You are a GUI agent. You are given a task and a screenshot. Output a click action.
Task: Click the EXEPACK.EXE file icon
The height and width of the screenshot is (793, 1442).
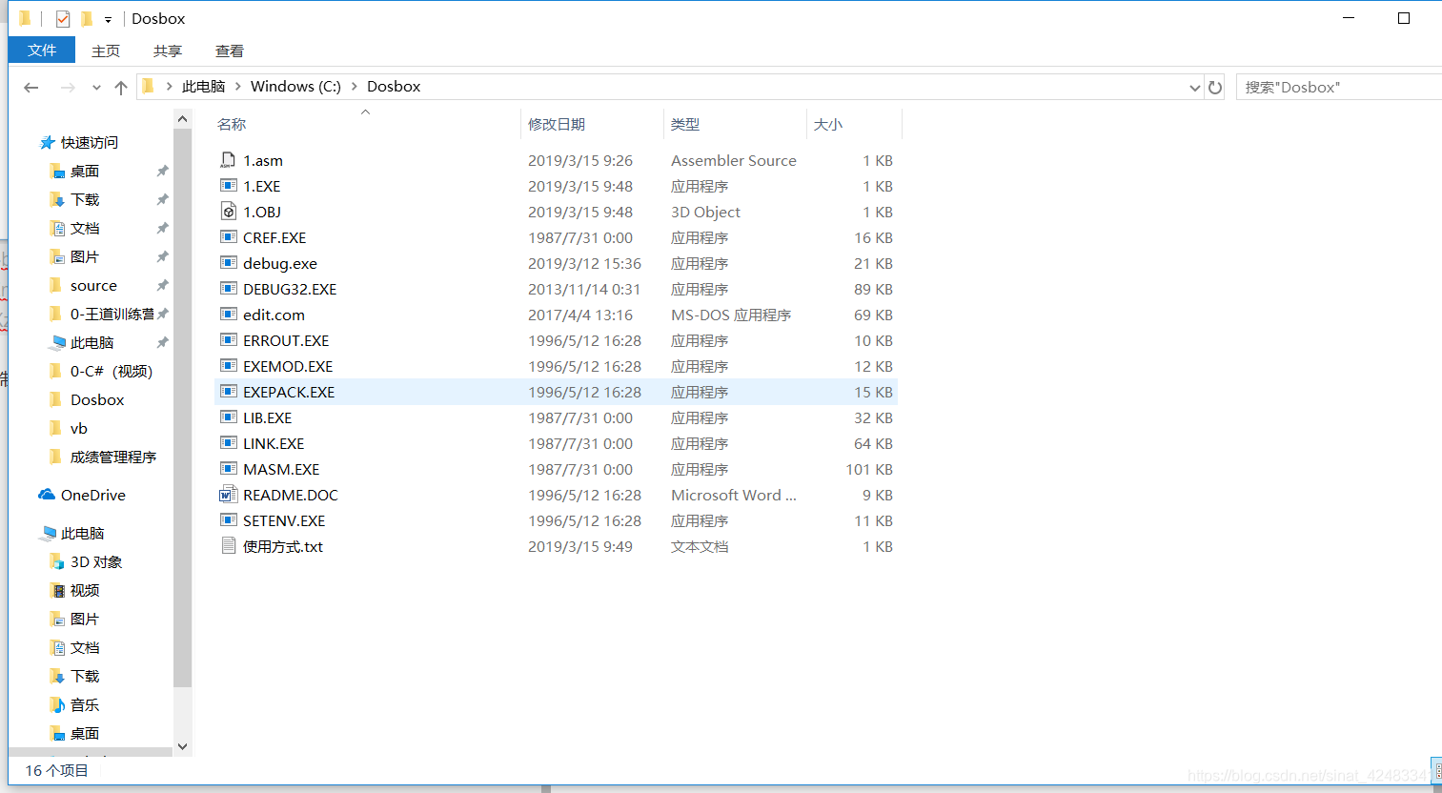228,392
